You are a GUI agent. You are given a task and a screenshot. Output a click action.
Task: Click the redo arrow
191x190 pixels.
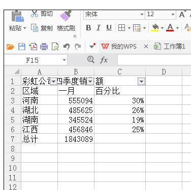coord(78,47)
